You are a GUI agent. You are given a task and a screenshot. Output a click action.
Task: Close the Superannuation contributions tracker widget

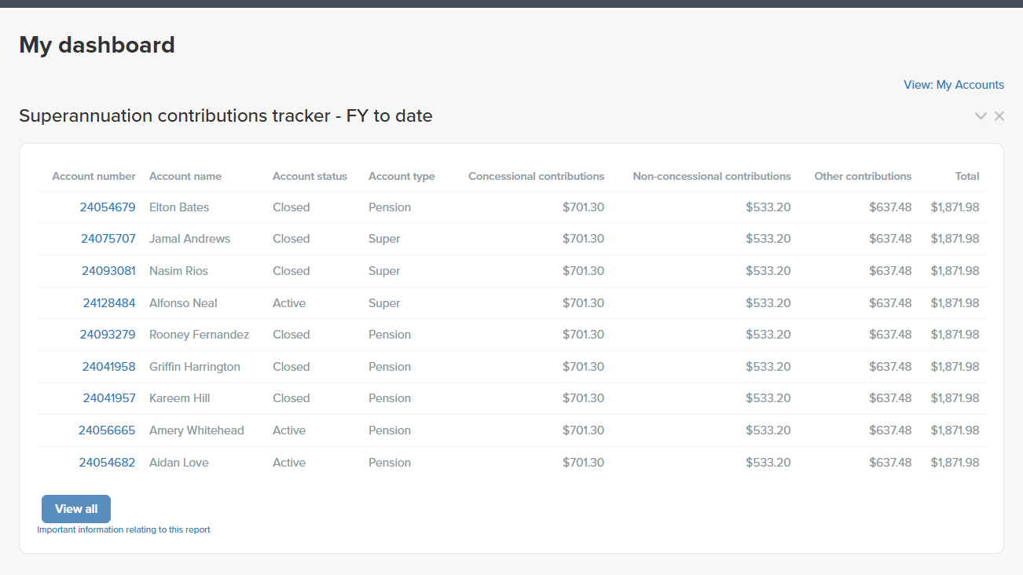tap(999, 116)
